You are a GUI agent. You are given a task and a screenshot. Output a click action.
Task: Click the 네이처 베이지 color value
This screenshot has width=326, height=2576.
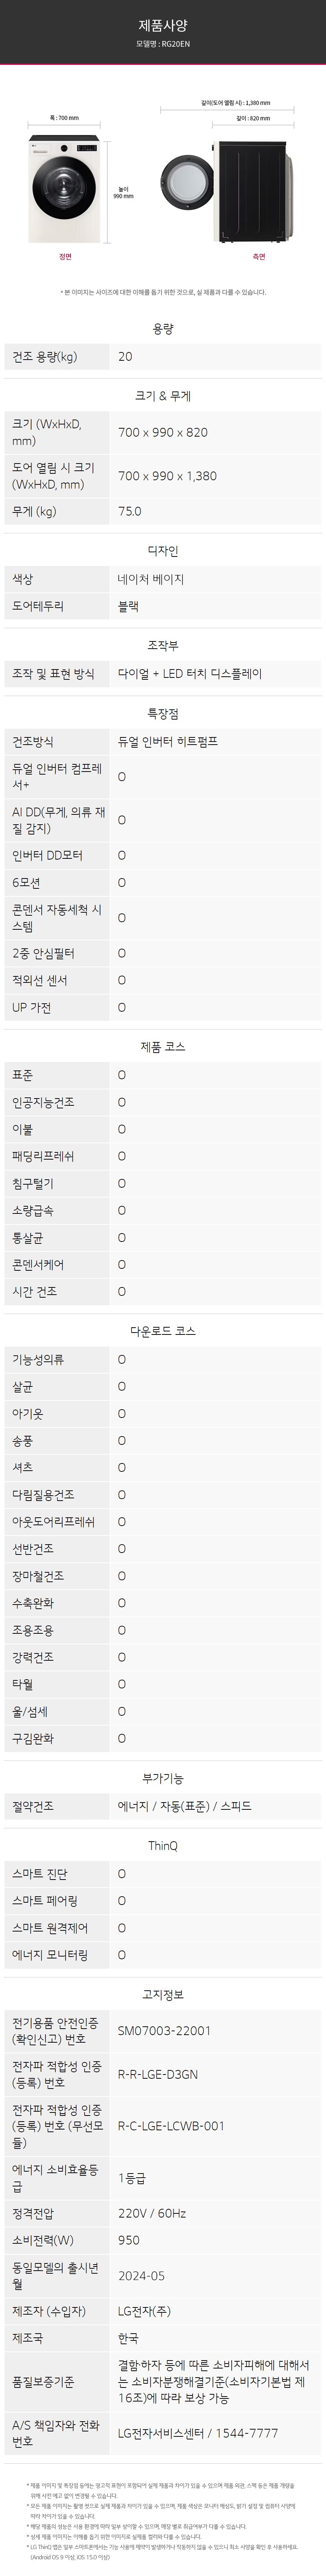click(x=151, y=579)
